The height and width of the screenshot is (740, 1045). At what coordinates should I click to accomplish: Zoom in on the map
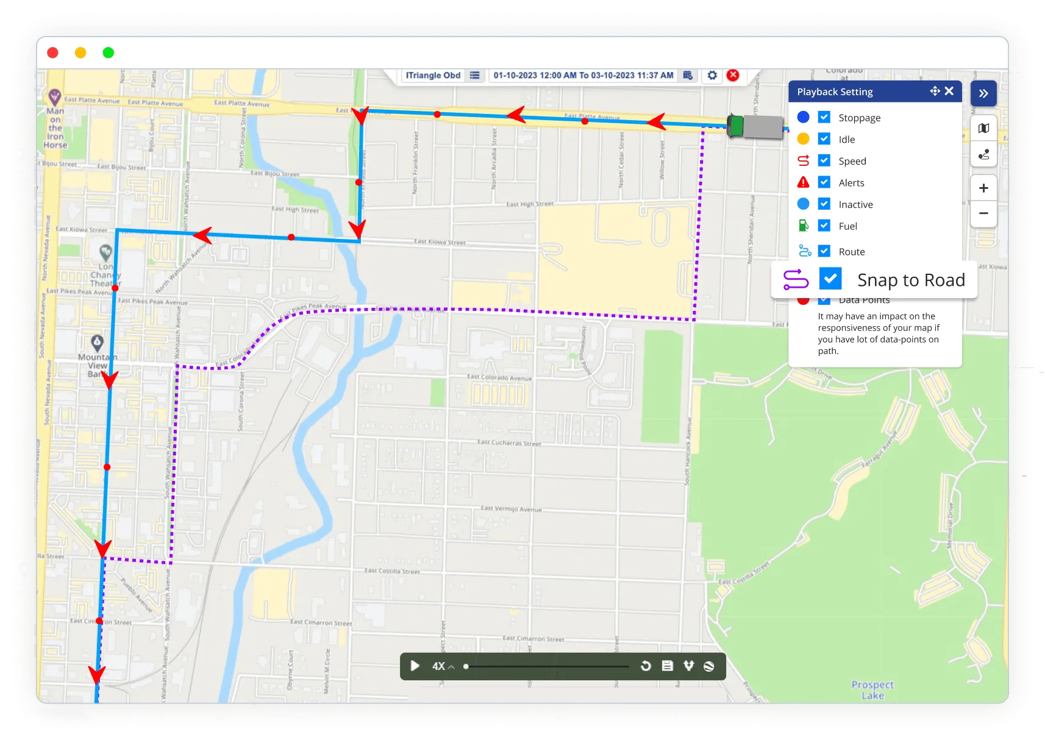pos(983,188)
